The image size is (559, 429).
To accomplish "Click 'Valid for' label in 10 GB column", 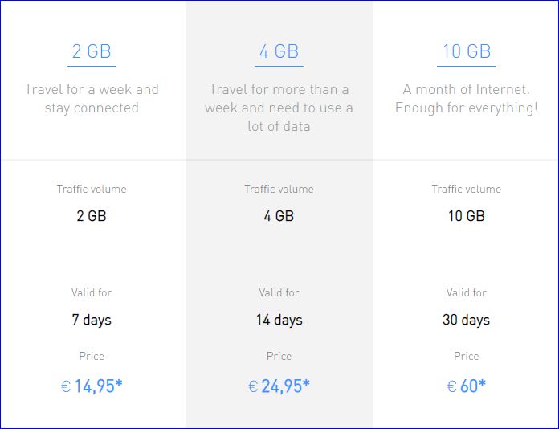I will pyautogui.click(x=466, y=293).
